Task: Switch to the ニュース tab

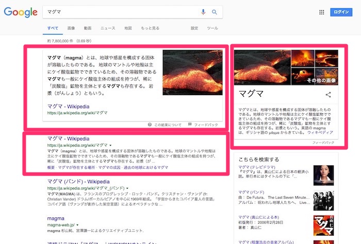Action: 108,28
